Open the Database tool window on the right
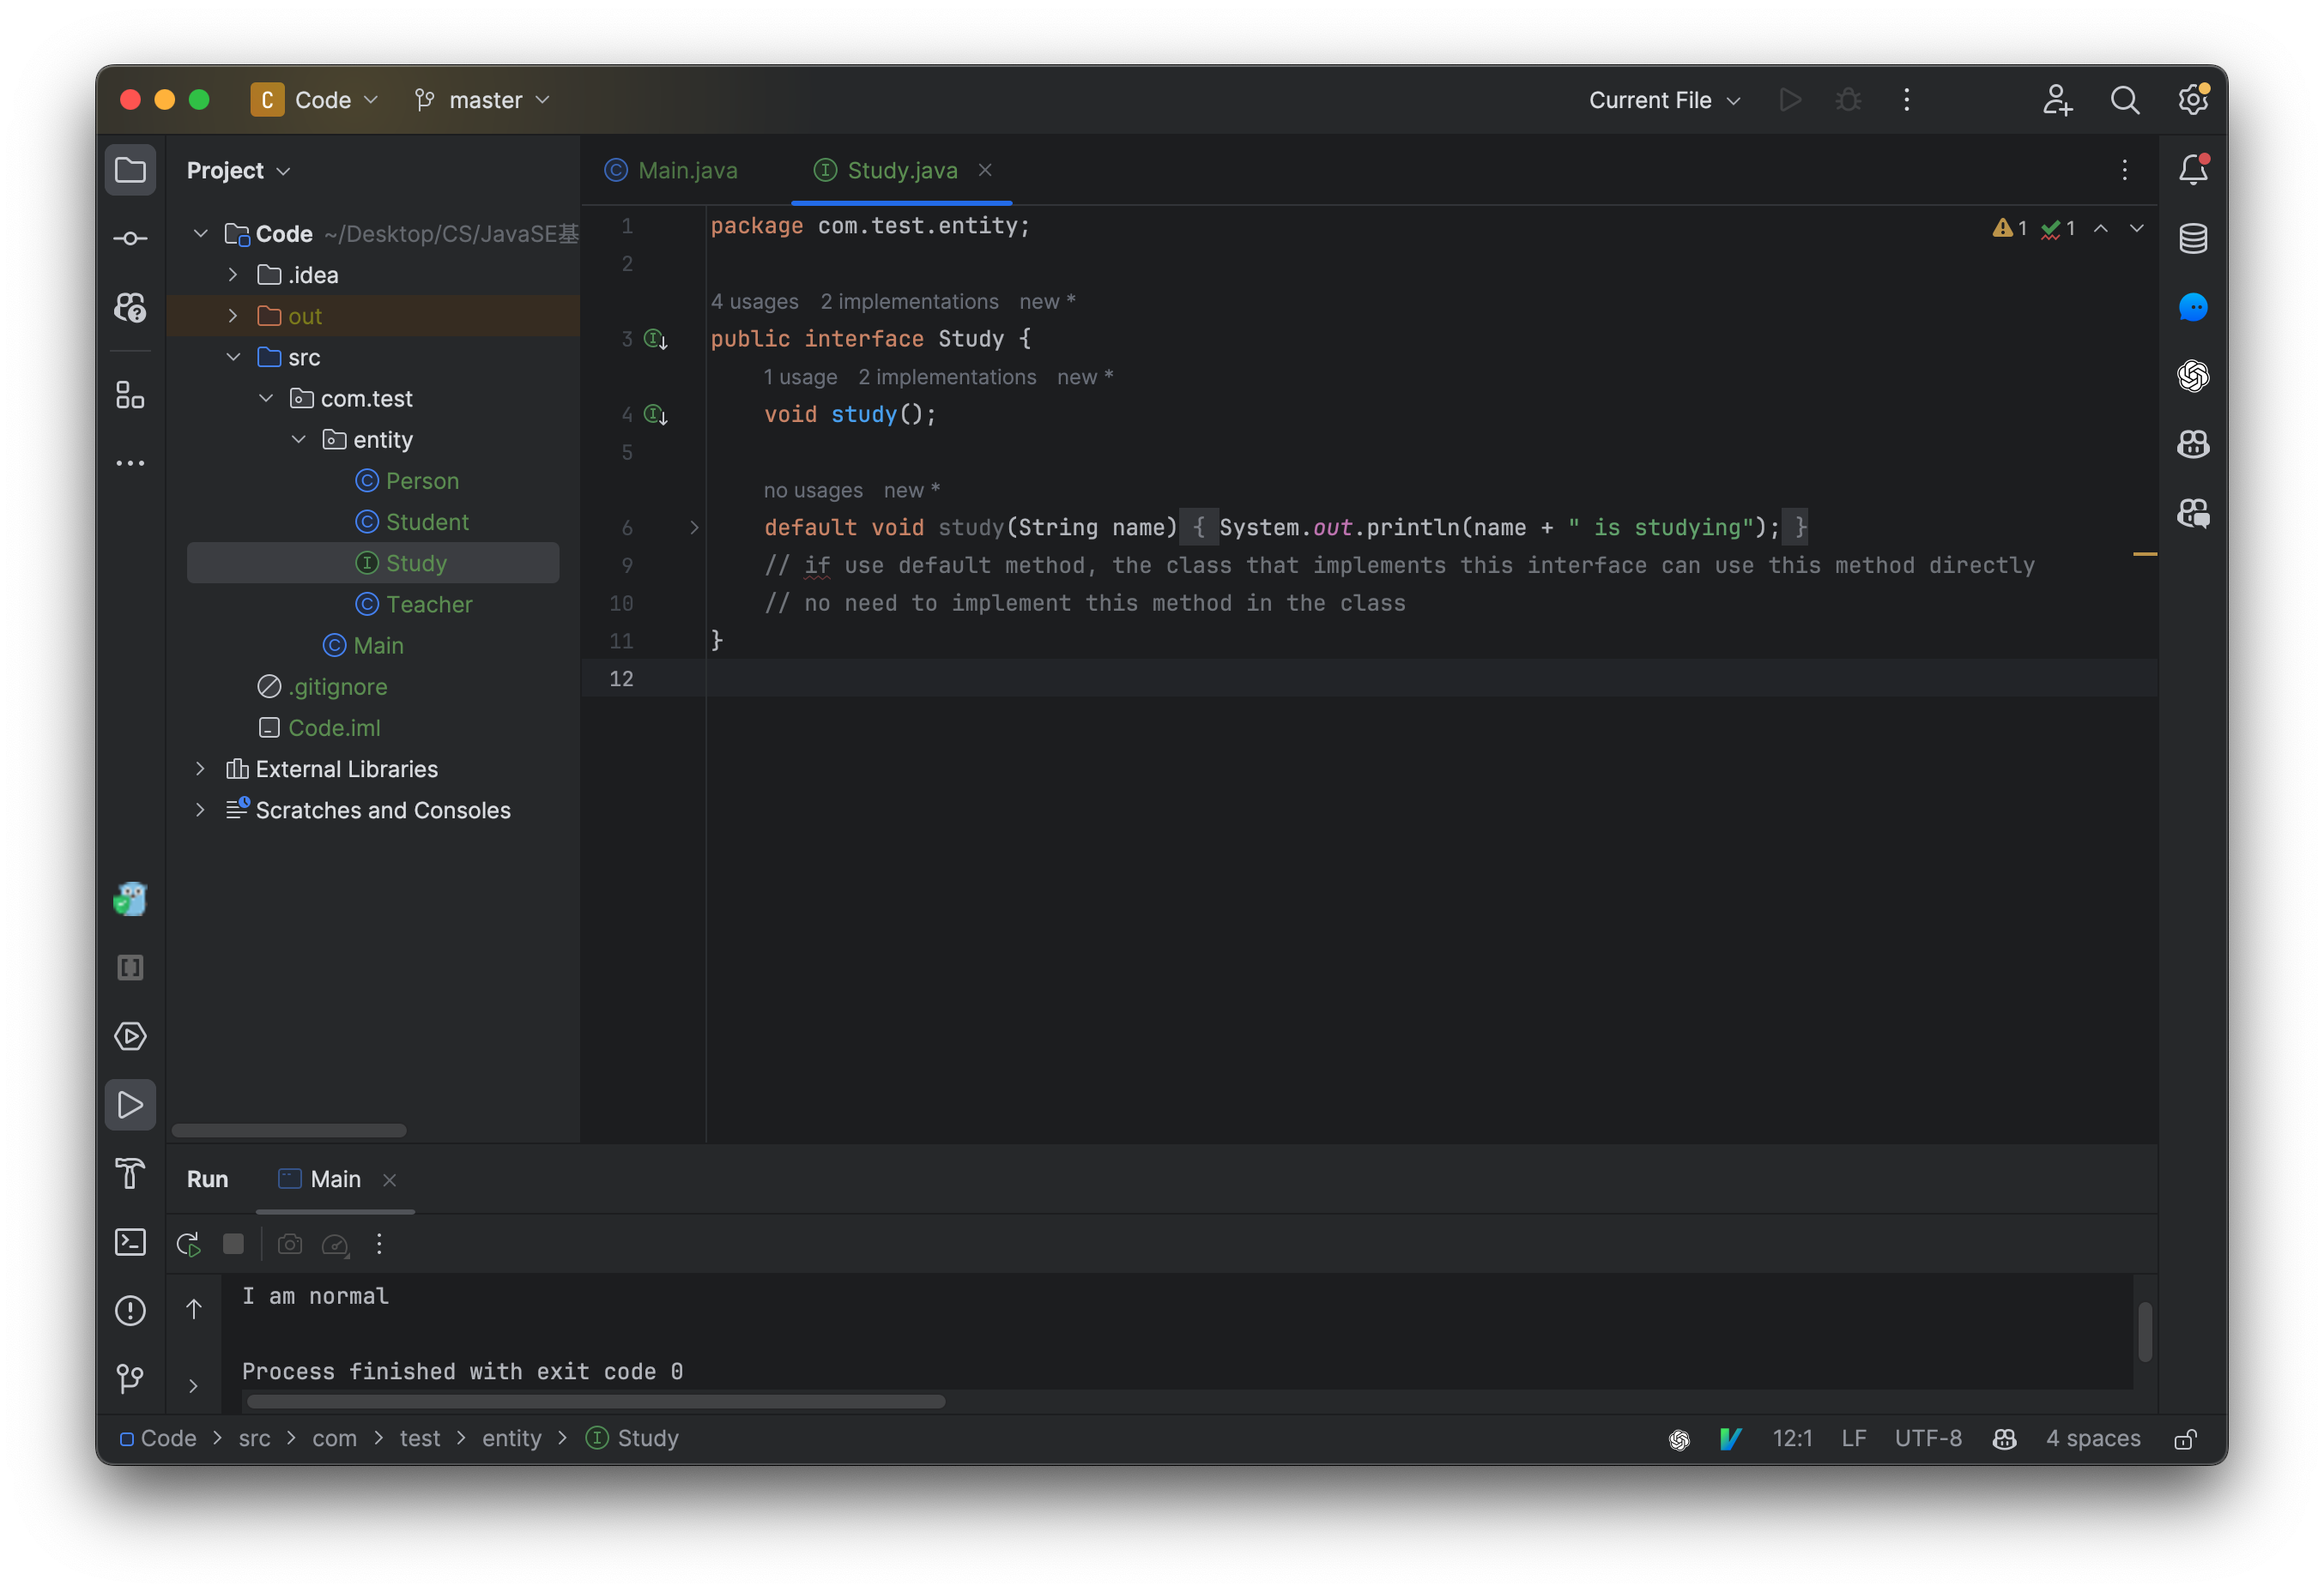Image resolution: width=2324 pixels, height=1592 pixels. point(2194,238)
